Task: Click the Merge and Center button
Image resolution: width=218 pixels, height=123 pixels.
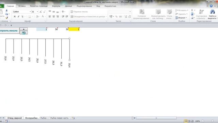Action: click(88, 17)
